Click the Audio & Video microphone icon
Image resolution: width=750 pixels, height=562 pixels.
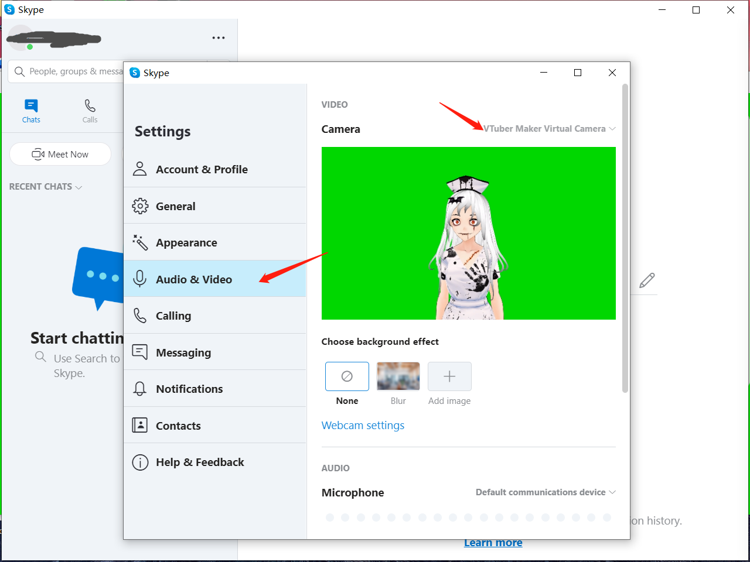point(140,279)
